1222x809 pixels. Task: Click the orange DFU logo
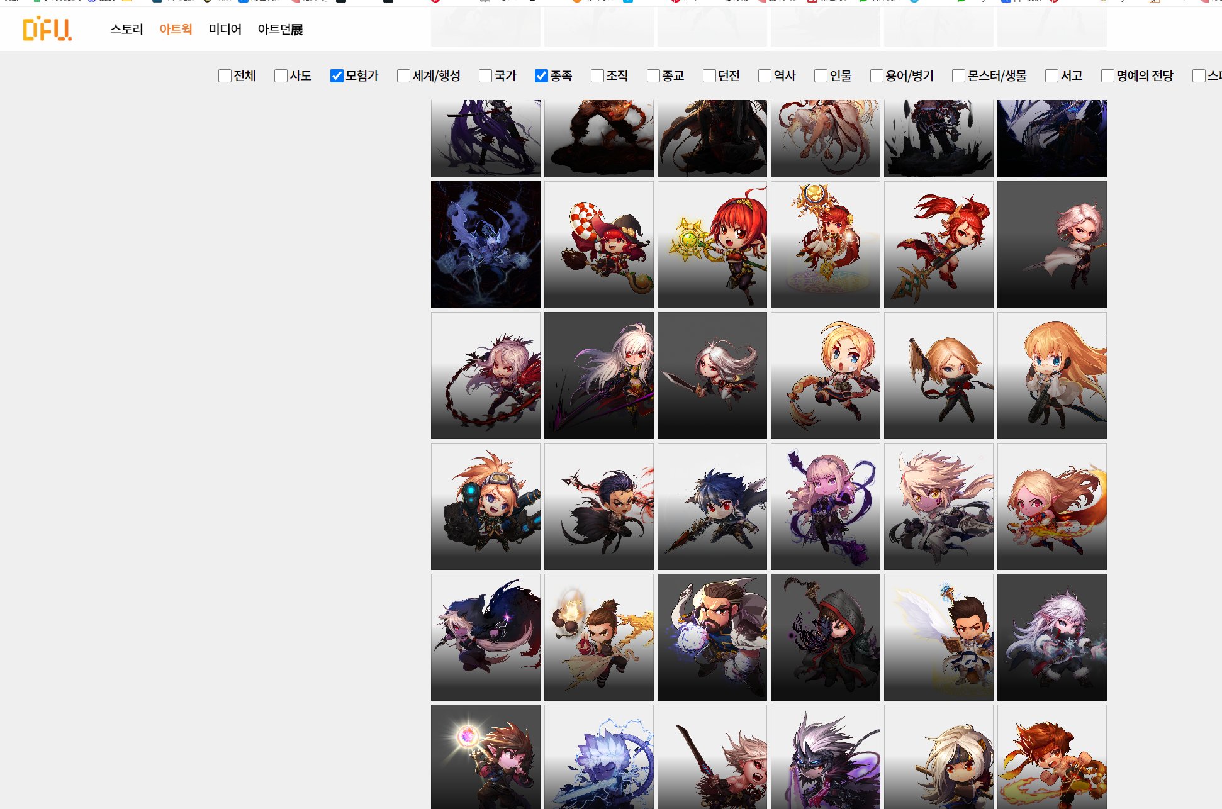47,29
